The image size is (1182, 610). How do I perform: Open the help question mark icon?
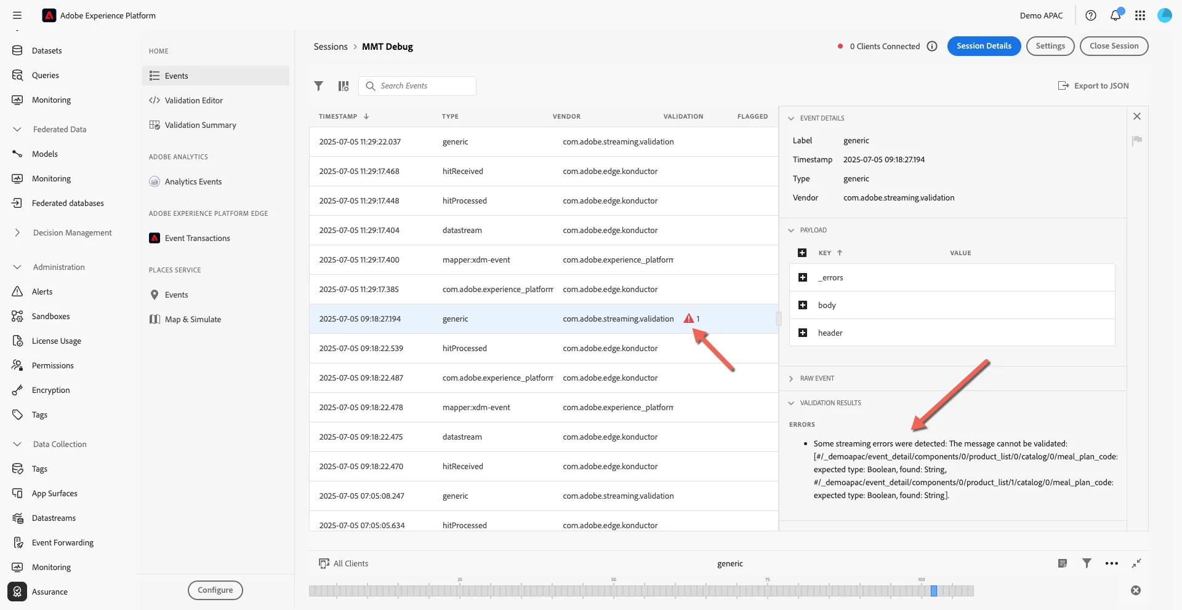[1091, 15]
